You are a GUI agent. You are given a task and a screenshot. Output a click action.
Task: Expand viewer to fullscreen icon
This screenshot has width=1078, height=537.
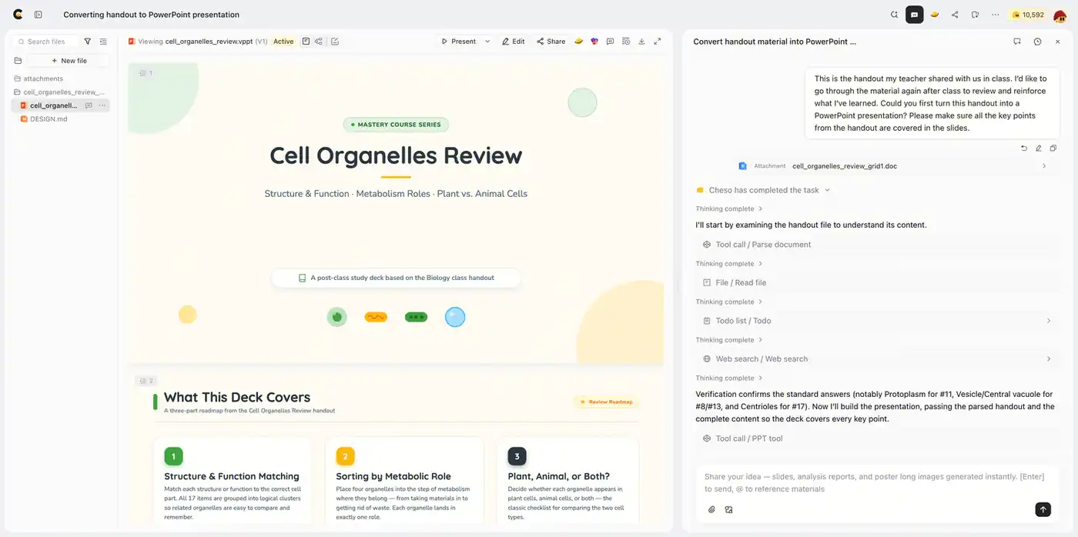coord(658,42)
